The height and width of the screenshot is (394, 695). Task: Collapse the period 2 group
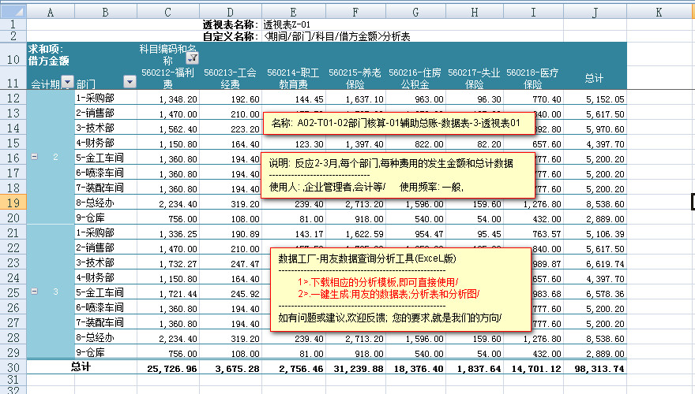coord(33,157)
